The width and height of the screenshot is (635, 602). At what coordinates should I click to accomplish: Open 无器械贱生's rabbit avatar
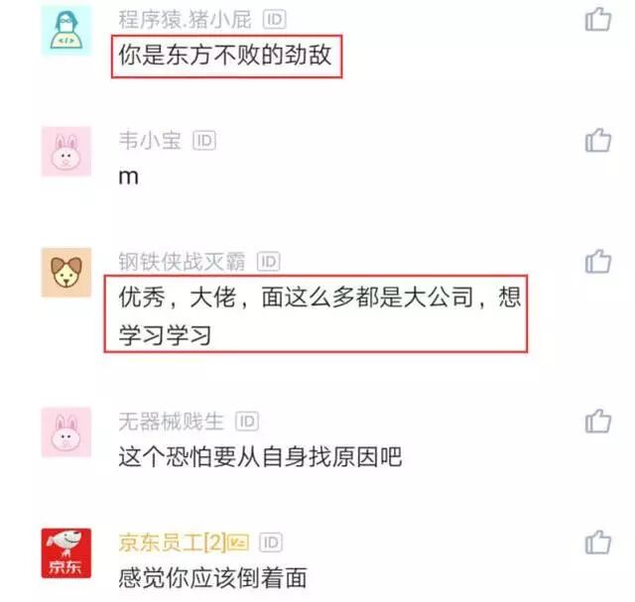66,432
